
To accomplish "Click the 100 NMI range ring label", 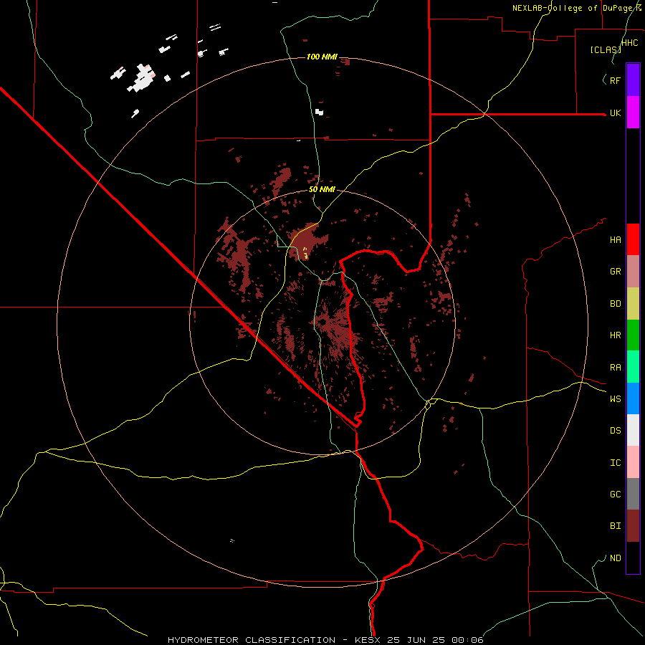I will [322, 57].
